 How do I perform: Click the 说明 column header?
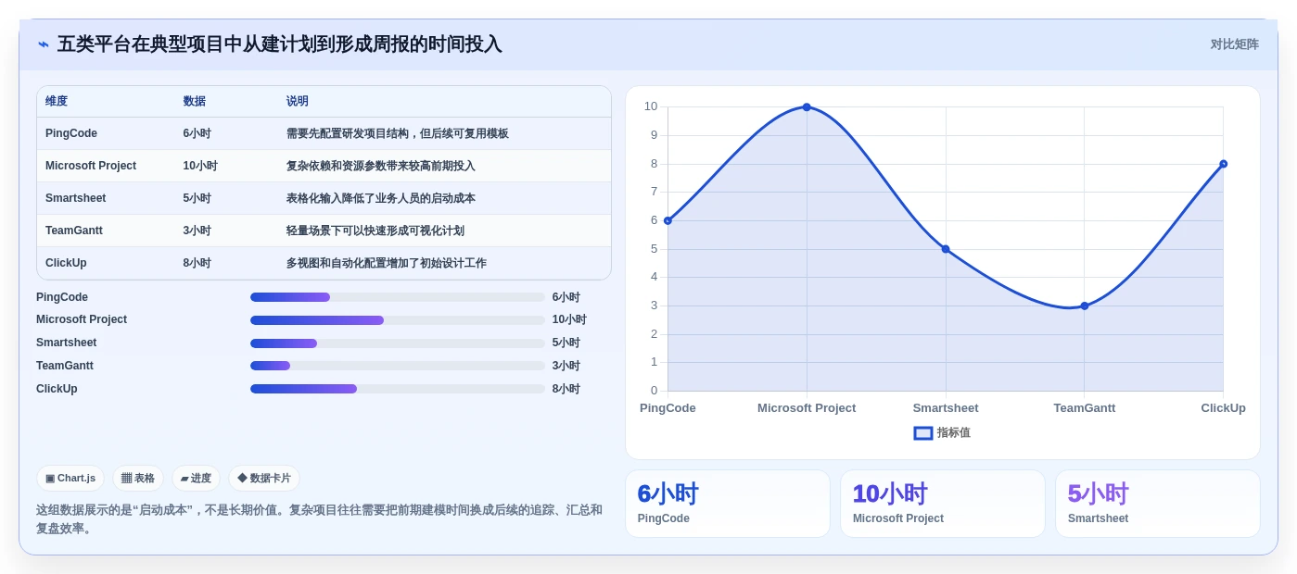(298, 101)
